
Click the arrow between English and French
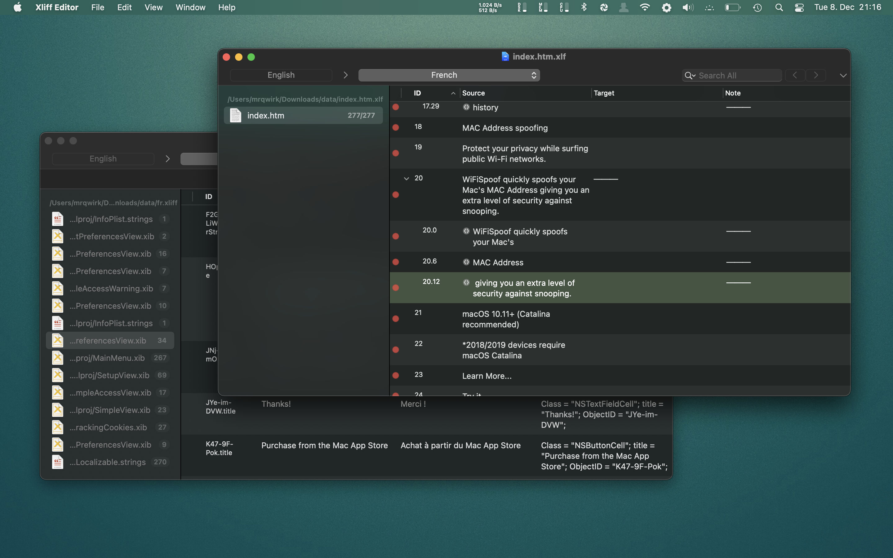(x=345, y=75)
